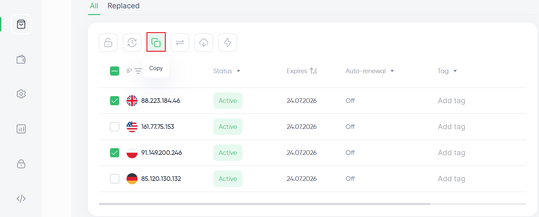Click the Off auto-renewal value for 85.120.130.132
The image size is (539, 217).
point(350,179)
